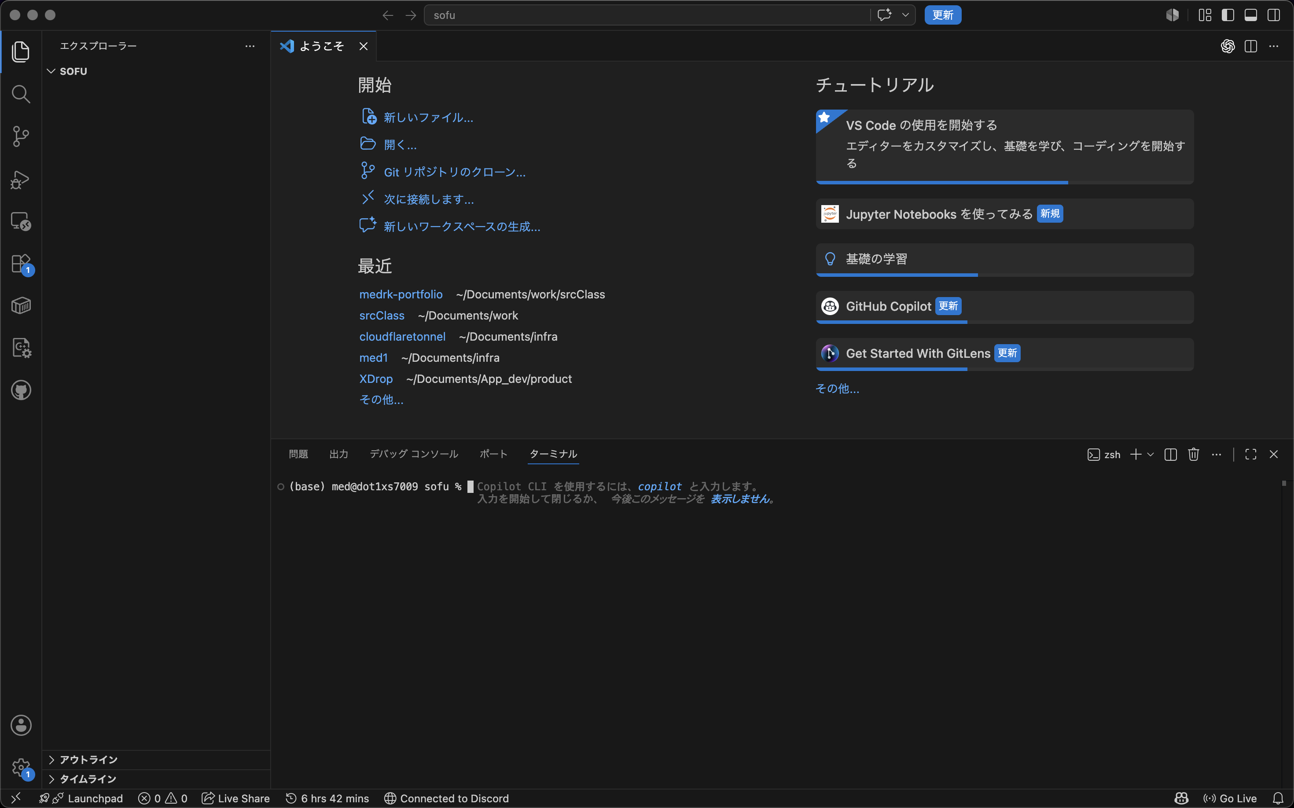
Task: Toggle the bottom panel visibility
Action: [x=1251, y=15]
